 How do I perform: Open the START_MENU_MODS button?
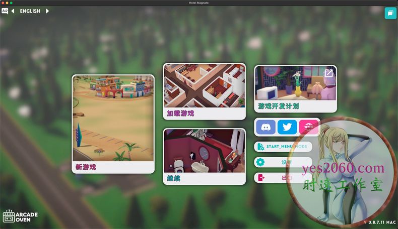point(283,147)
